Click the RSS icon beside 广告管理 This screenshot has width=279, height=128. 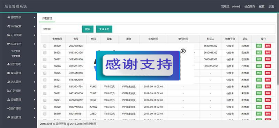(x=8, y=91)
